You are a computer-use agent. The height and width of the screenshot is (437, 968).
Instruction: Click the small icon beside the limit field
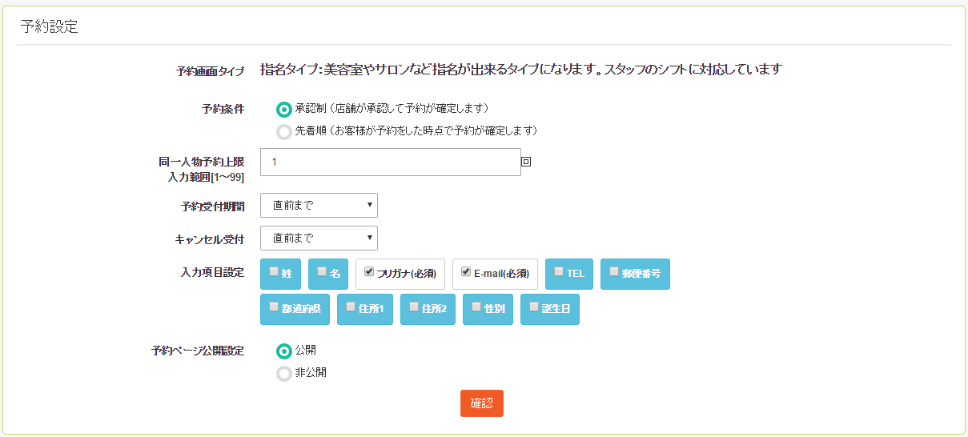coord(526,162)
